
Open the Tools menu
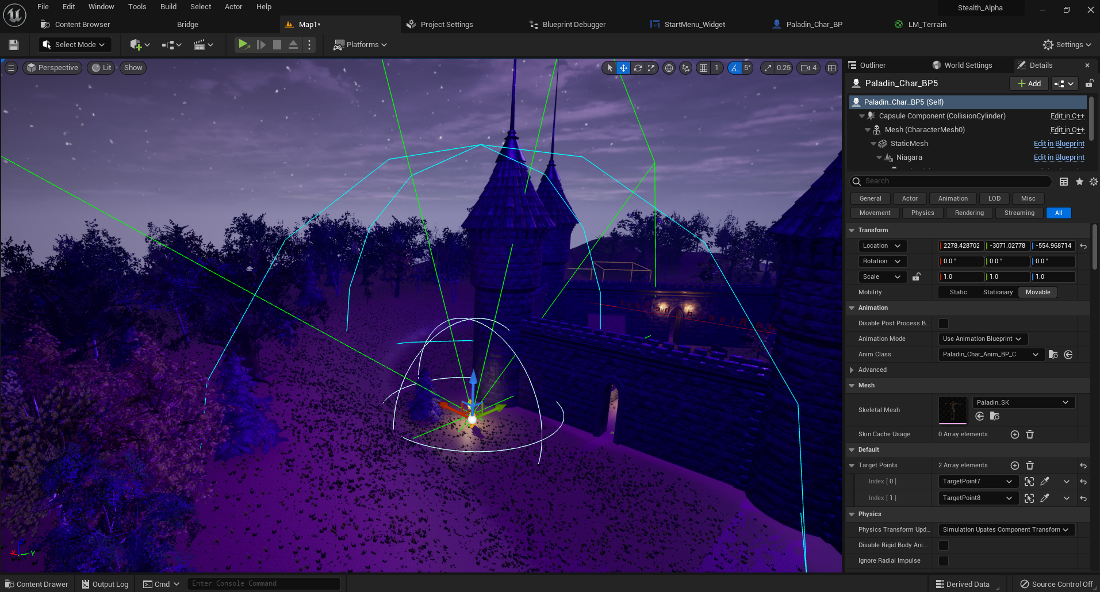137,7
